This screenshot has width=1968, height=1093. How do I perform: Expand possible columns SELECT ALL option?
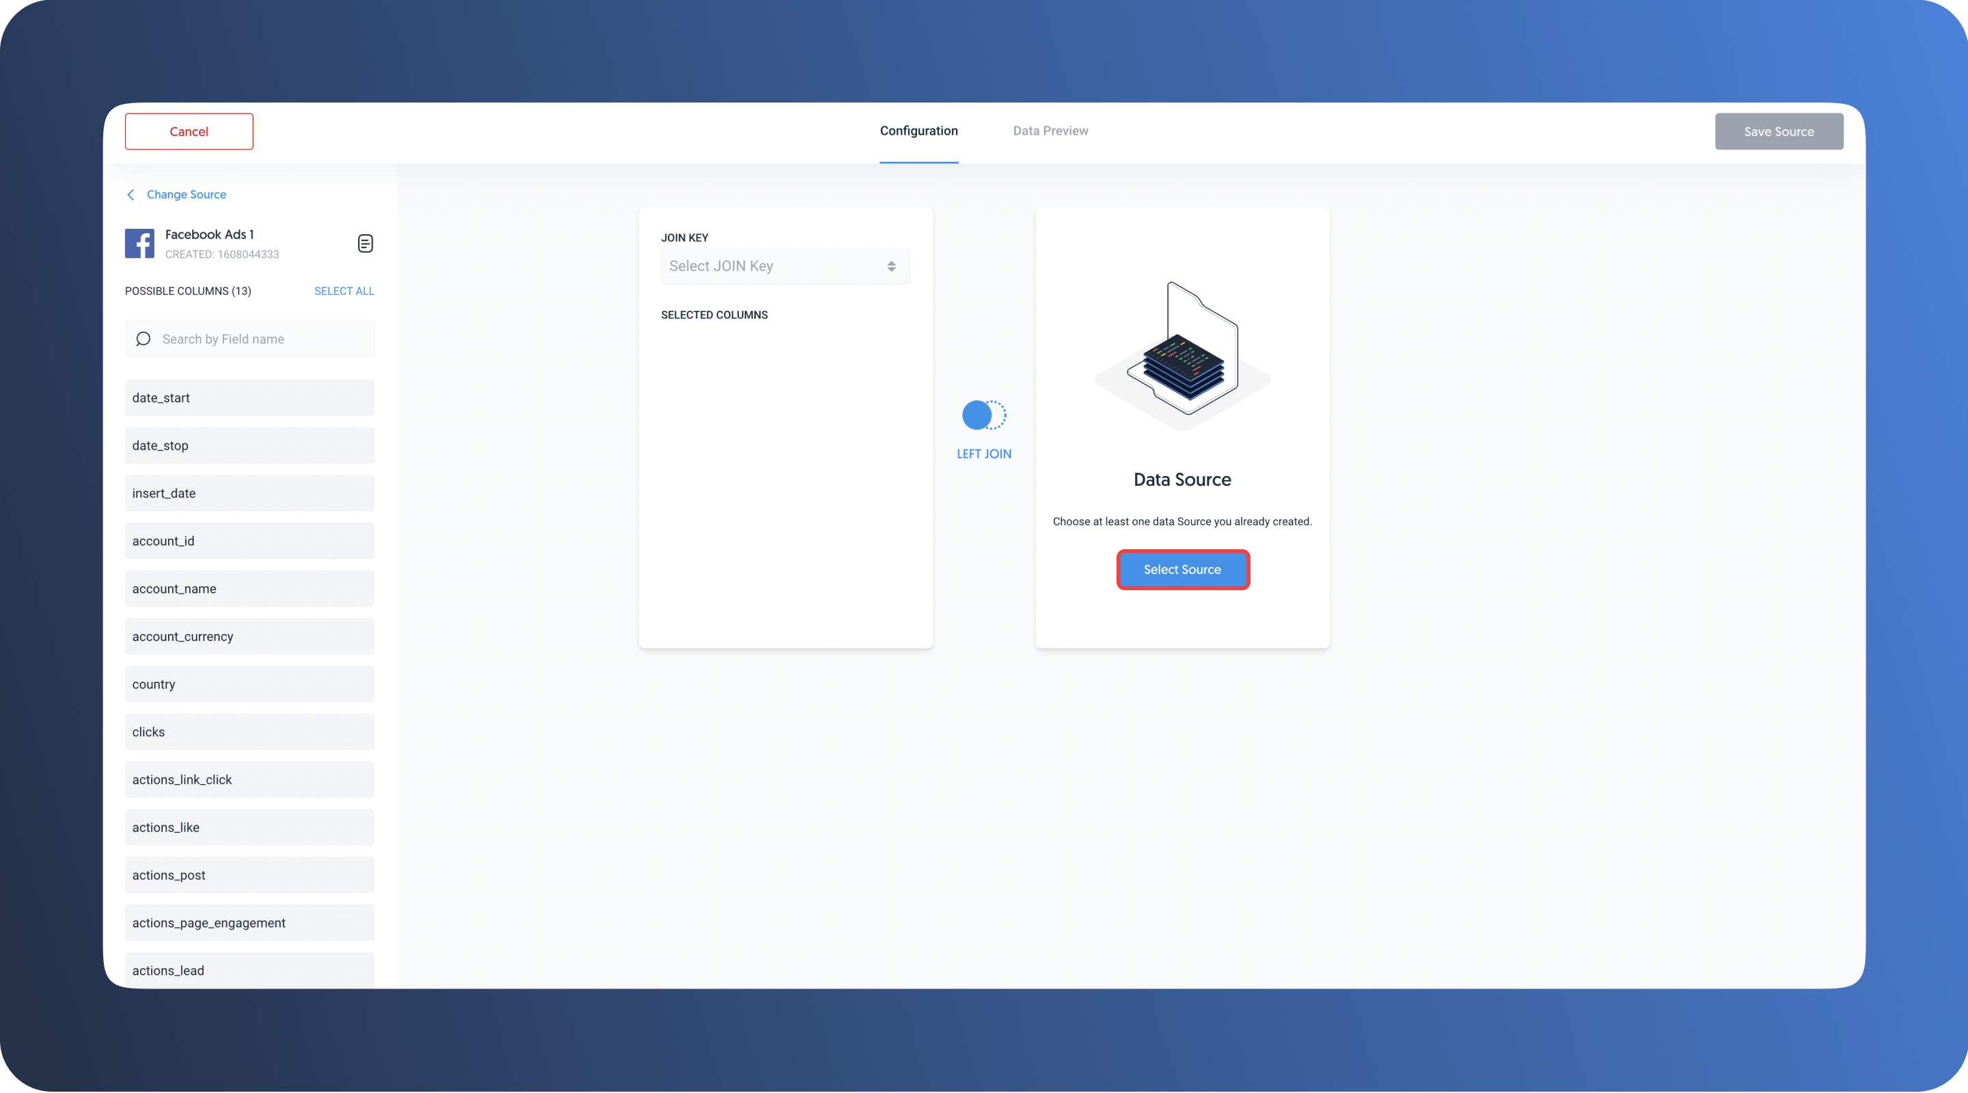[343, 290]
